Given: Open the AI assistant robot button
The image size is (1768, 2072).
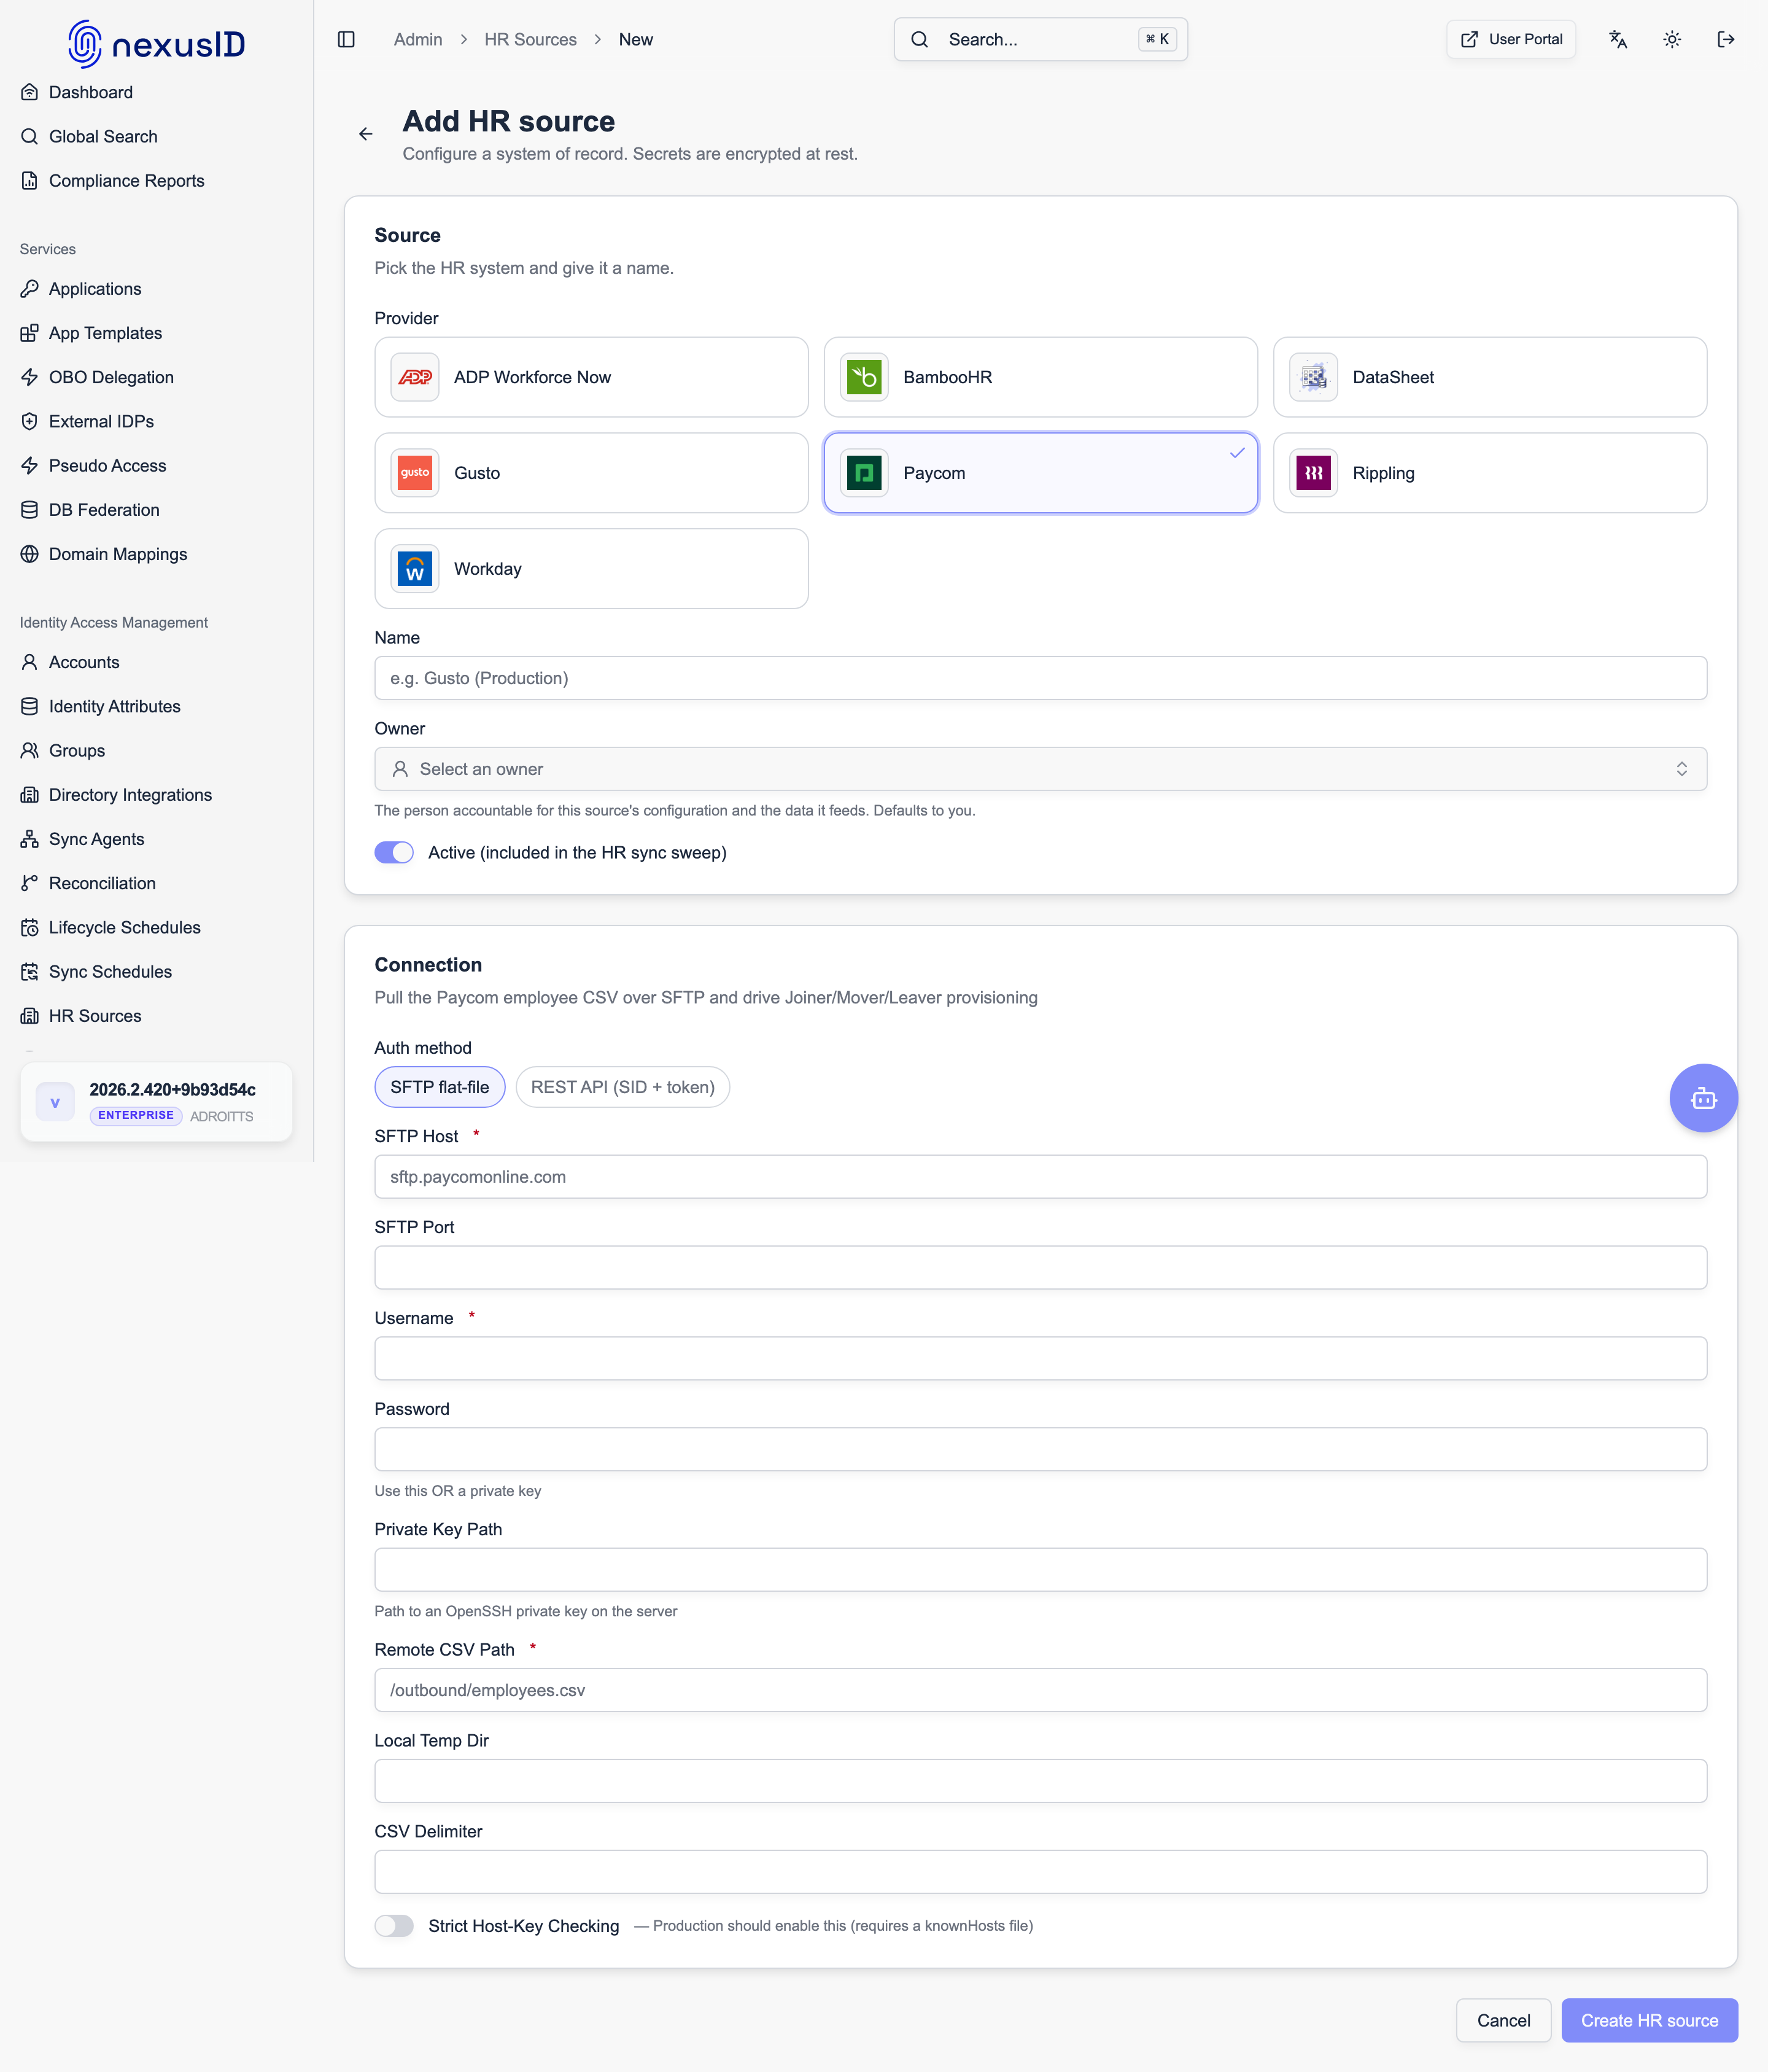Looking at the screenshot, I should click(x=1703, y=1098).
